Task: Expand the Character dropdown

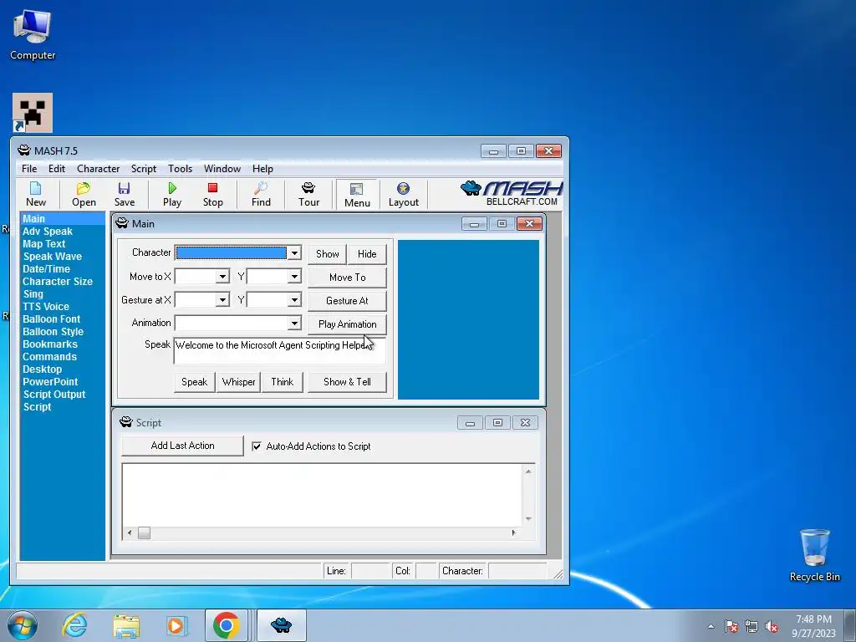Action: [x=294, y=252]
